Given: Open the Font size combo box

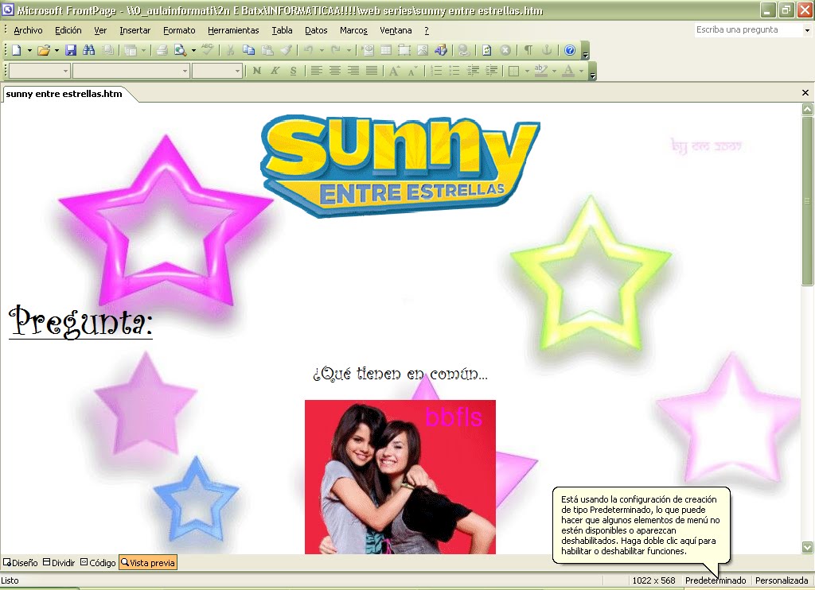Looking at the screenshot, I should 217,71.
